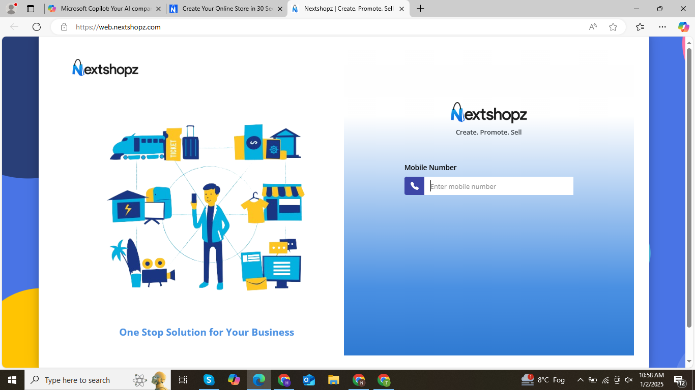Open network connection settings icon
695x390 pixels.
tap(605, 380)
